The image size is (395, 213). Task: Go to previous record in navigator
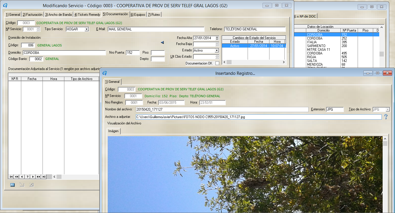22,177
